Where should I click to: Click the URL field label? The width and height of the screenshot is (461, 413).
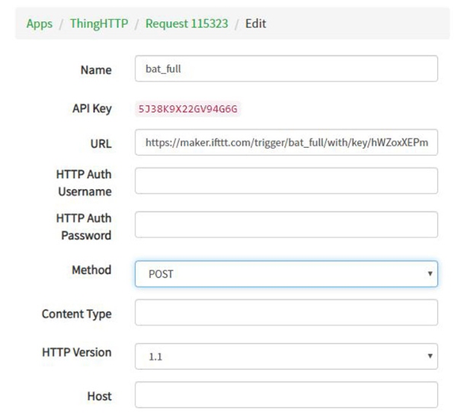pos(100,143)
